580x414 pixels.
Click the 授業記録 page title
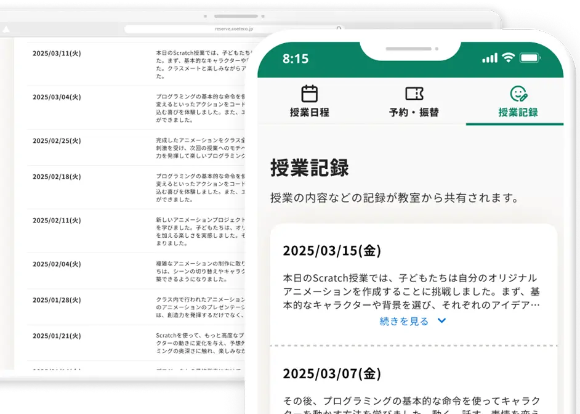[309, 168]
